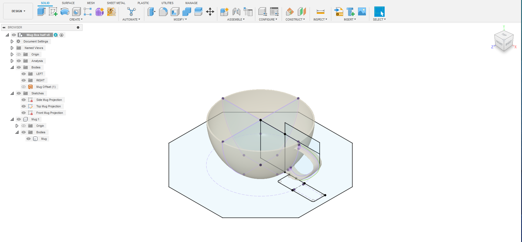
Task: Toggle visibility of the LEFT body folder
Action: pyautogui.click(x=24, y=74)
